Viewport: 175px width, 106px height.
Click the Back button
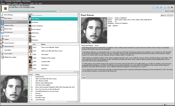163,15
